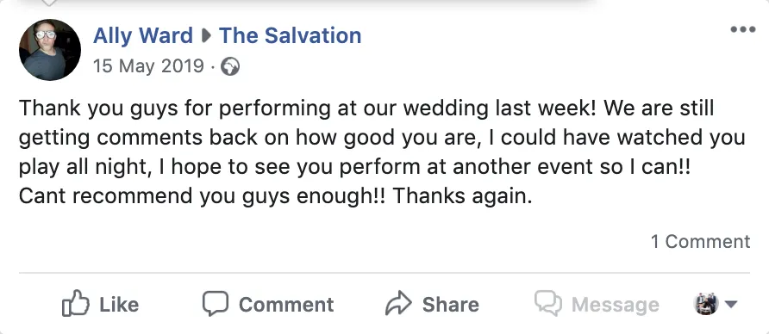Image resolution: width=769 pixels, height=334 pixels.
Task: Click the thumbs-up Like icon
Action: tap(76, 303)
